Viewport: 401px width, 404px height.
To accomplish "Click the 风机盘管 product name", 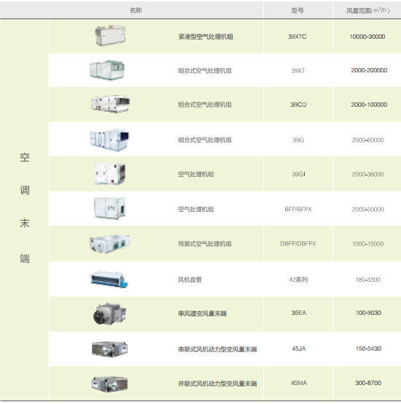I will tap(190, 280).
